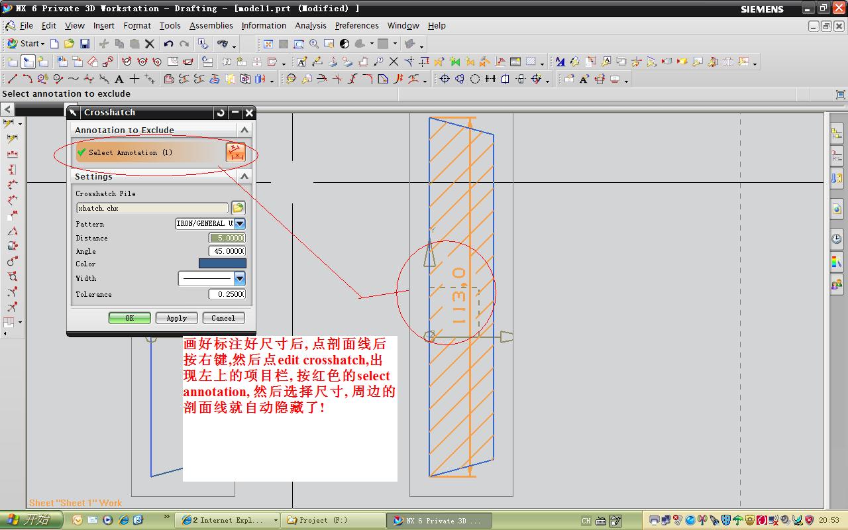848x530 pixels.
Task: Click the blue Color swatch
Action: click(222, 264)
